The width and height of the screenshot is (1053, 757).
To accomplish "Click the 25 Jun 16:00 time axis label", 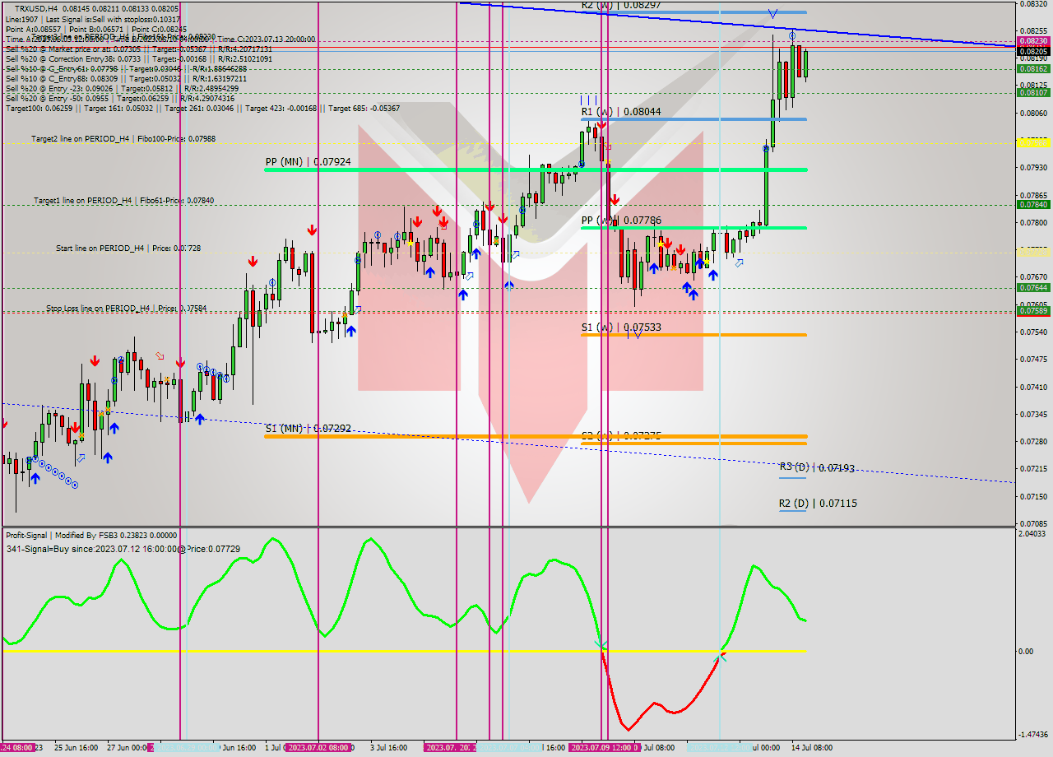I will click(77, 748).
